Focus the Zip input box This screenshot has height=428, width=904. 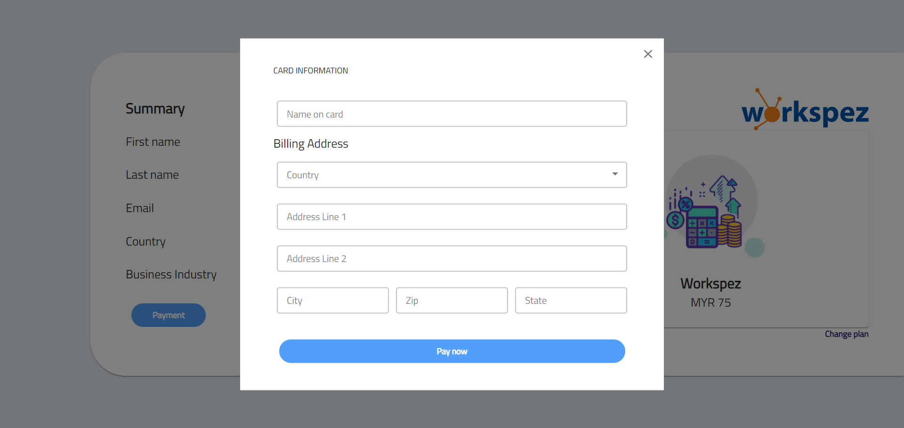tap(452, 301)
